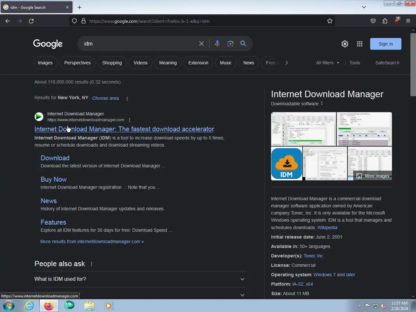
Task: Click More images button in panel
Action: click(x=373, y=176)
